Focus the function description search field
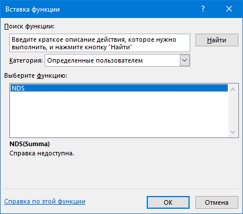Image resolution: width=243 pixels, height=214 pixels. coord(100,43)
